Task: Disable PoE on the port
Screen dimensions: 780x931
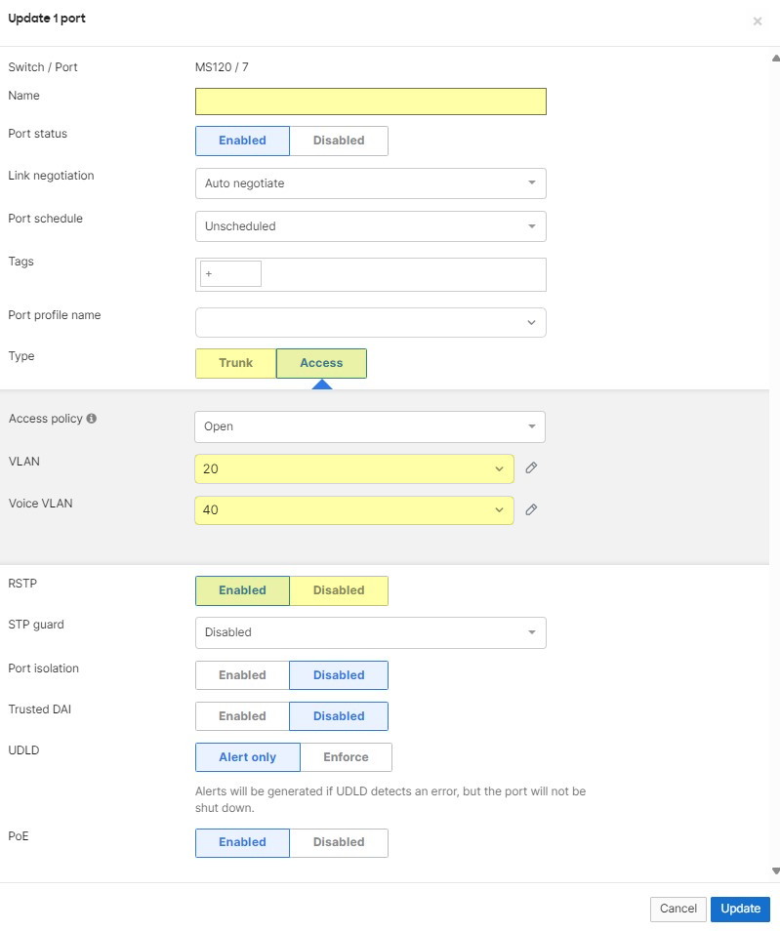Action: (339, 842)
